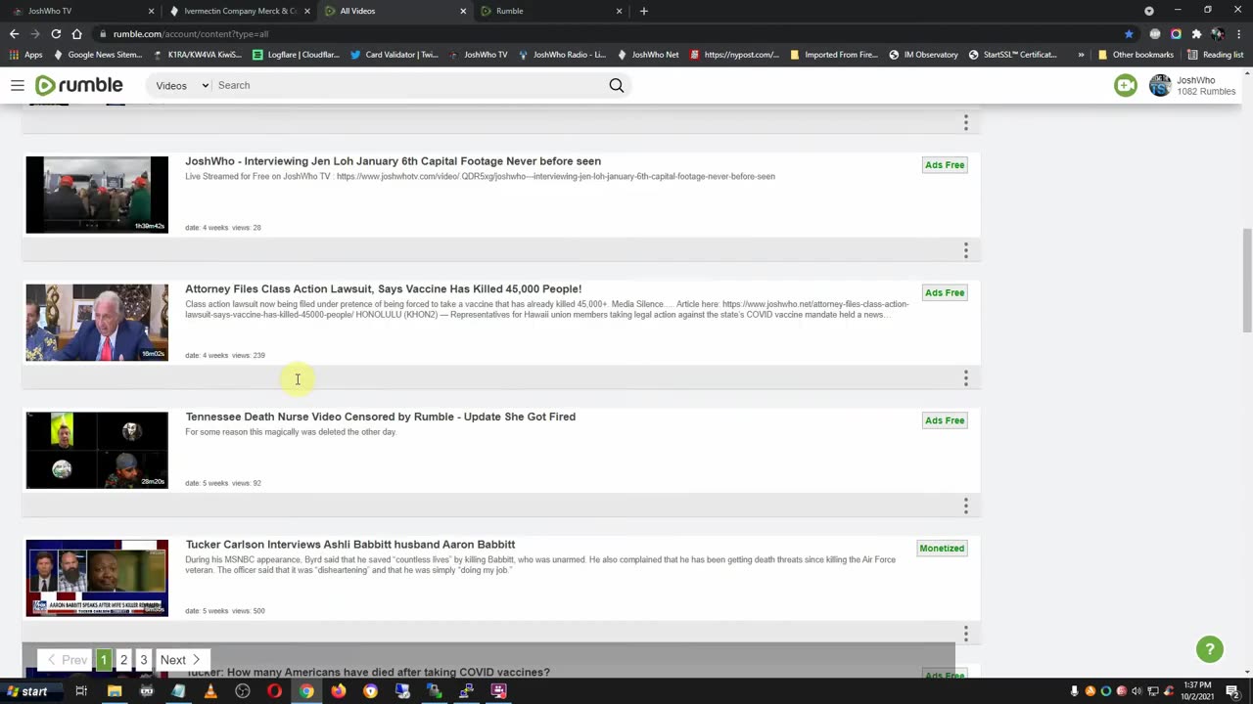The width and height of the screenshot is (1253, 704).
Task: Open IM Observatory bookmark
Action: point(923,55)
